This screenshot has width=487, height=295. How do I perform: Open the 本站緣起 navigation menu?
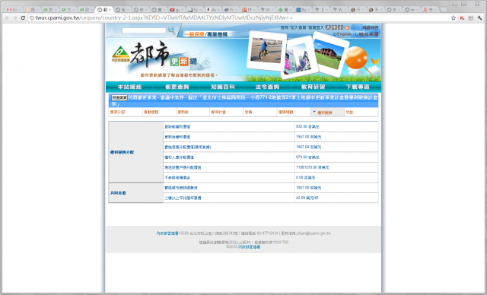(129, 87)
